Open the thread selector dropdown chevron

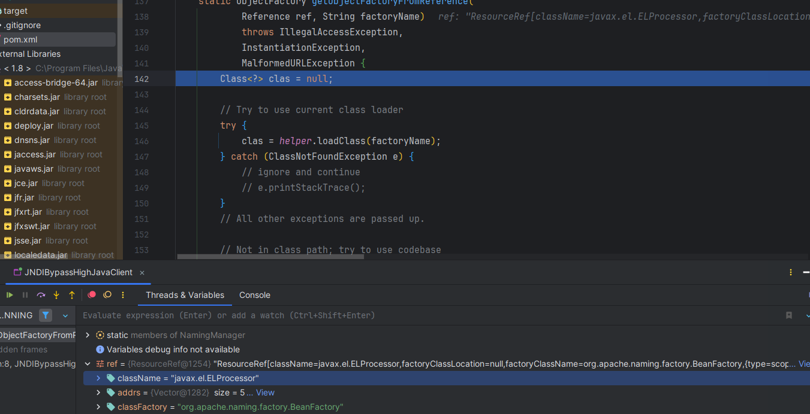pyautogui.click(x=65, y=315)
